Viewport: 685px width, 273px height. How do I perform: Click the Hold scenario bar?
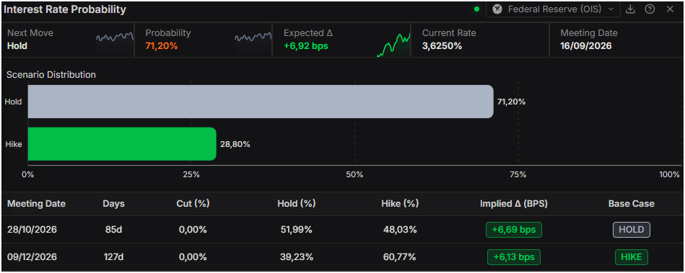(261, 102)
